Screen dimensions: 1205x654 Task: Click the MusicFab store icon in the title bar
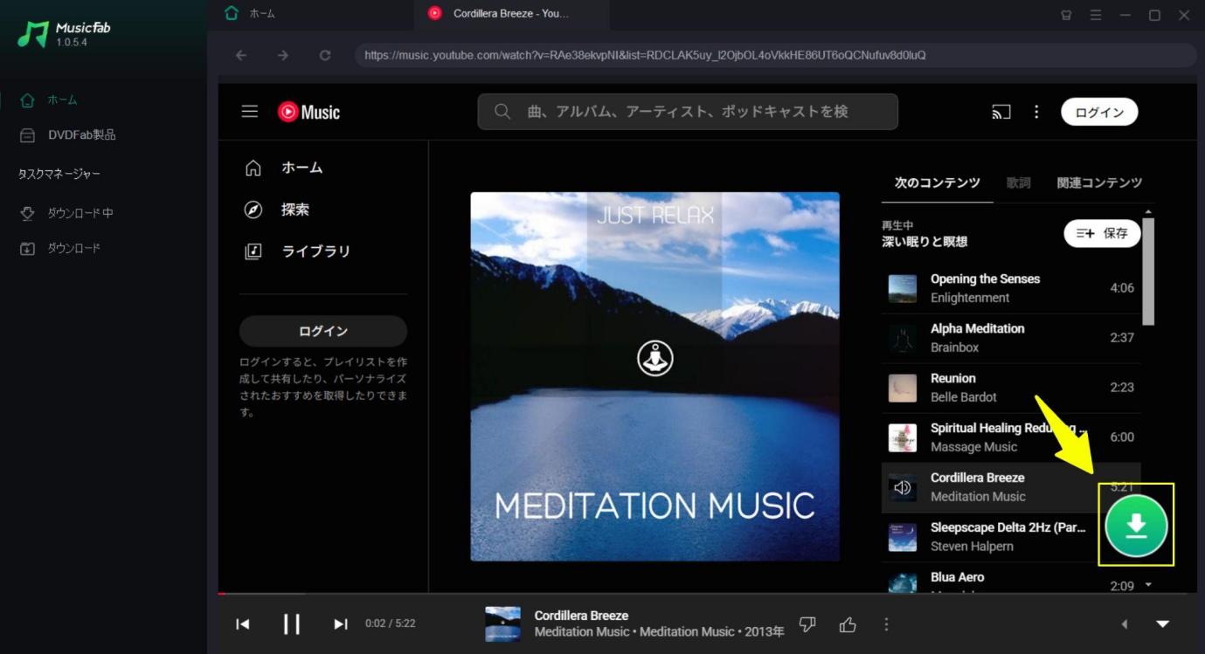[x=1066, y=15]
